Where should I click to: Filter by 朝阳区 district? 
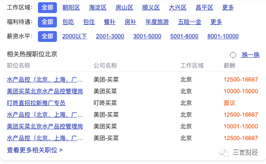coord(71,8)
